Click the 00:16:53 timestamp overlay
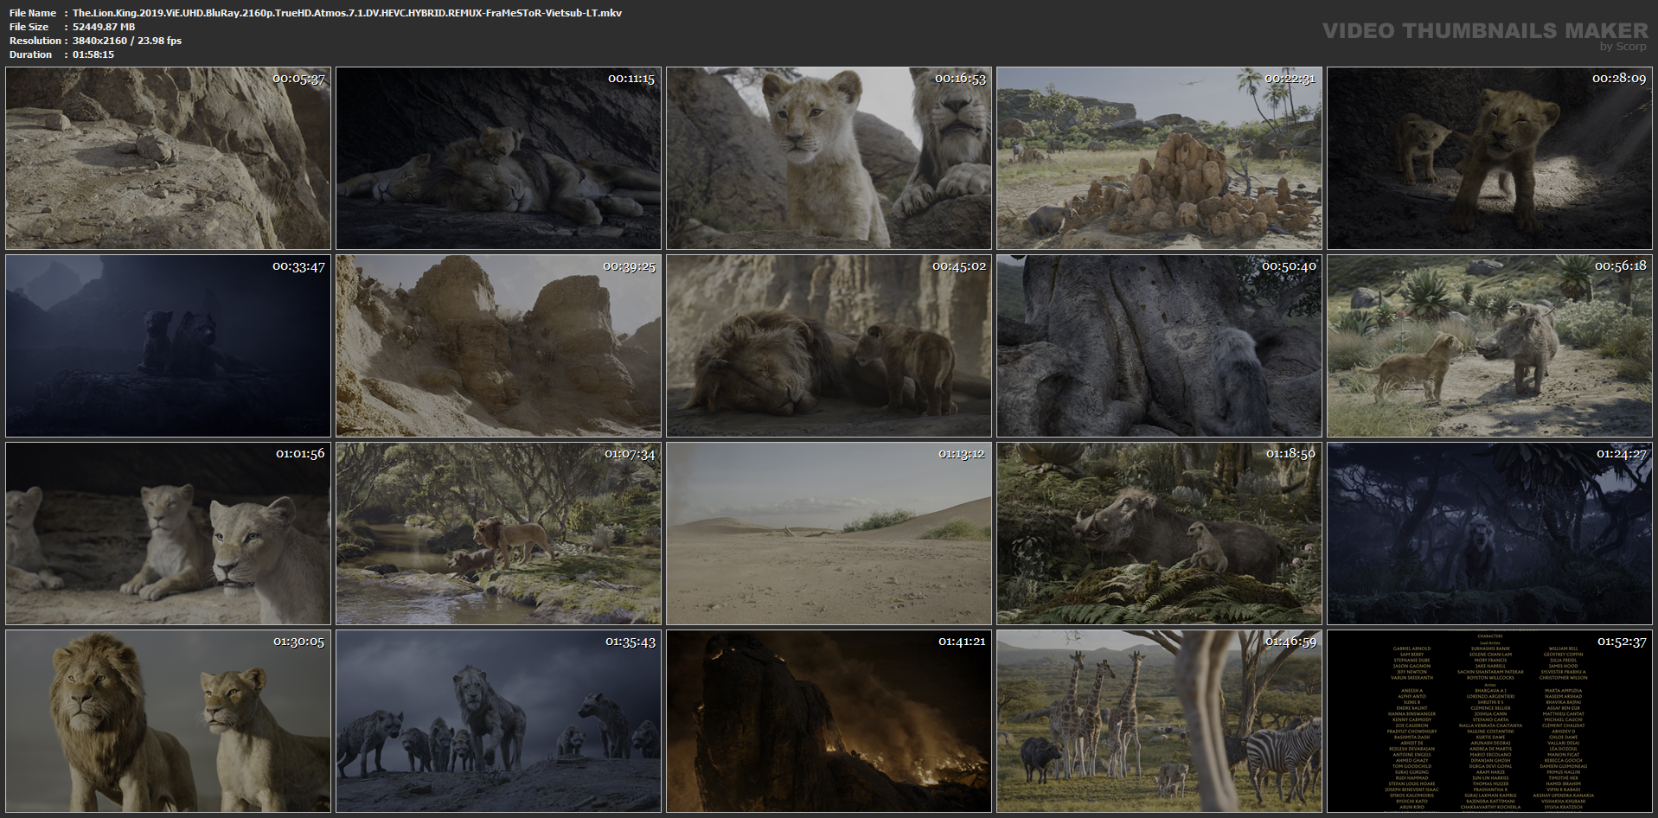Viewport: 1658px width, 818px height. pos(960,79)
